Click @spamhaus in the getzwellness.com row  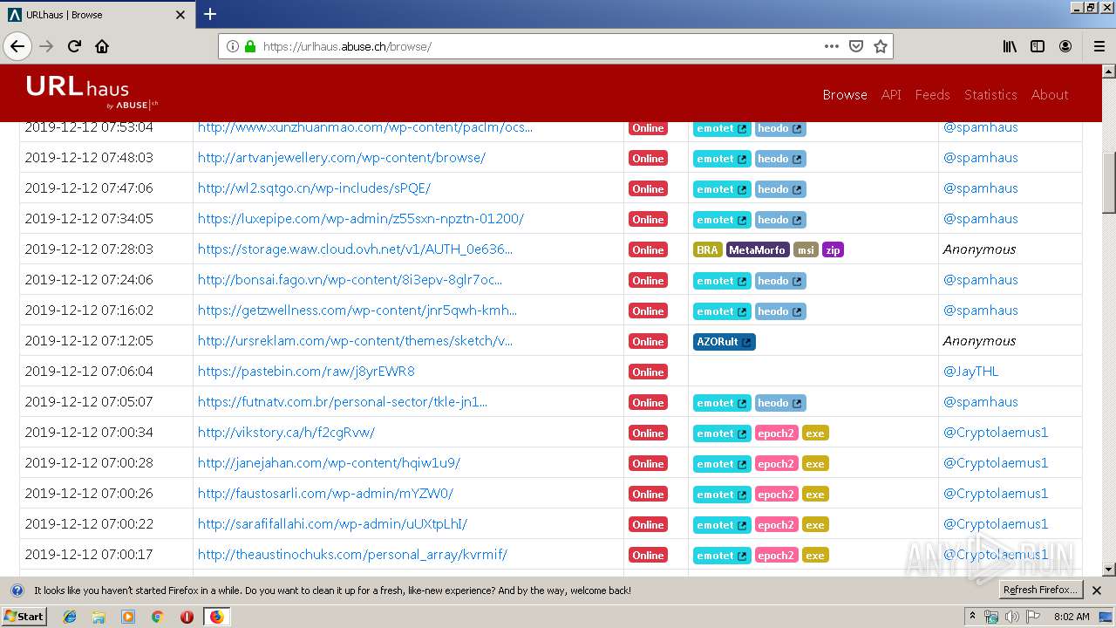980,311
